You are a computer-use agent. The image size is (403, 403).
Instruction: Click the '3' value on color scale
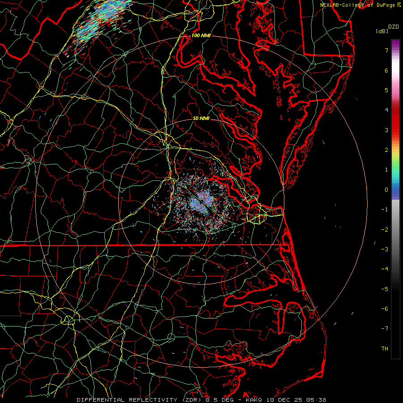coord(386,130)
